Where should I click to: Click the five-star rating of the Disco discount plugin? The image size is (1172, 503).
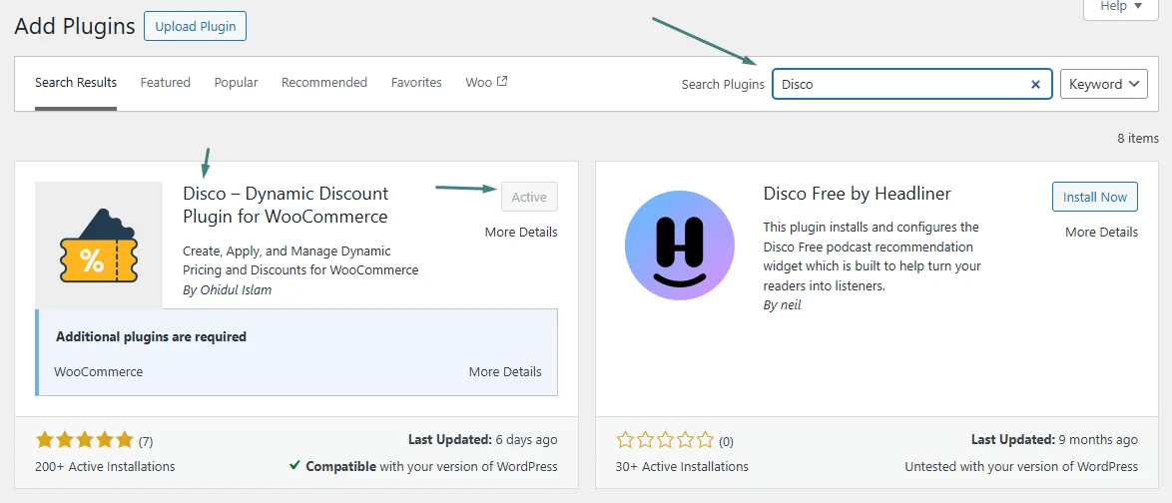pyautogui.click(x=84, y=440)
